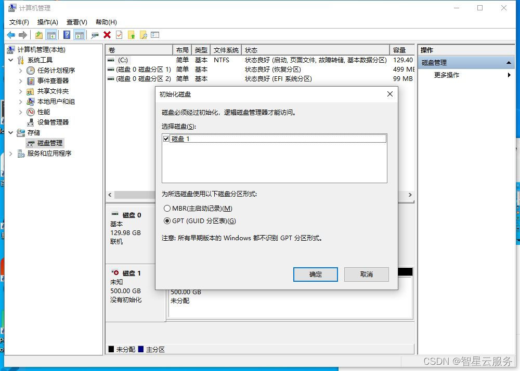Toggle the console tree pane icon
The height and width of the screenshot is (371, 520).
click(51, 35)
